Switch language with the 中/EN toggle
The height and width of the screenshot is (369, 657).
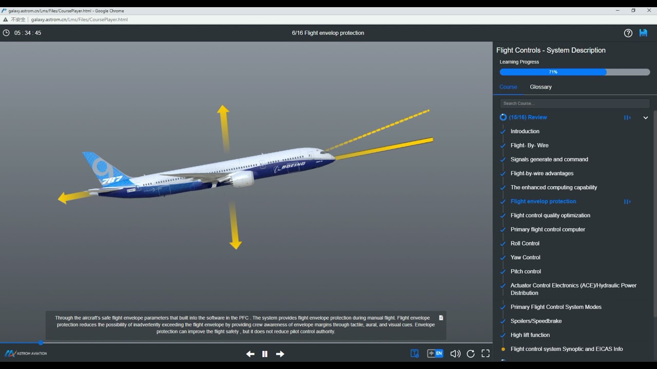(x=435, y=354)
